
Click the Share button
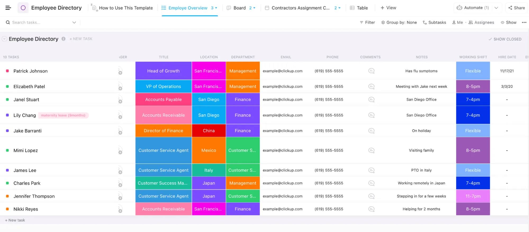coord(517,8)
